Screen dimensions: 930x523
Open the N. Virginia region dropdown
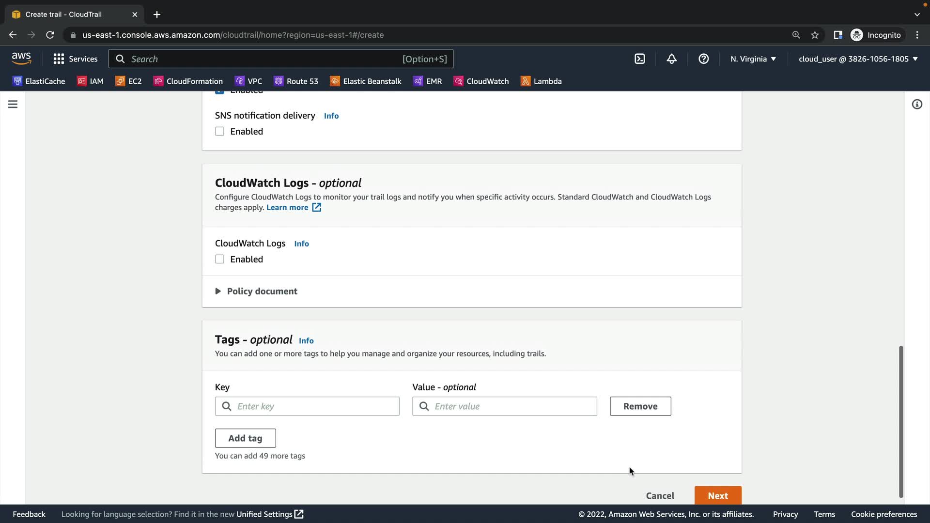click(x=753, y=59)
